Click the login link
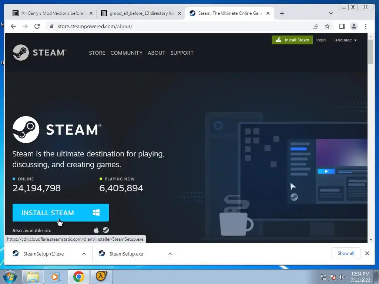Screen dimensions: 379x284 pyautogui.click(x=321, y=40)
